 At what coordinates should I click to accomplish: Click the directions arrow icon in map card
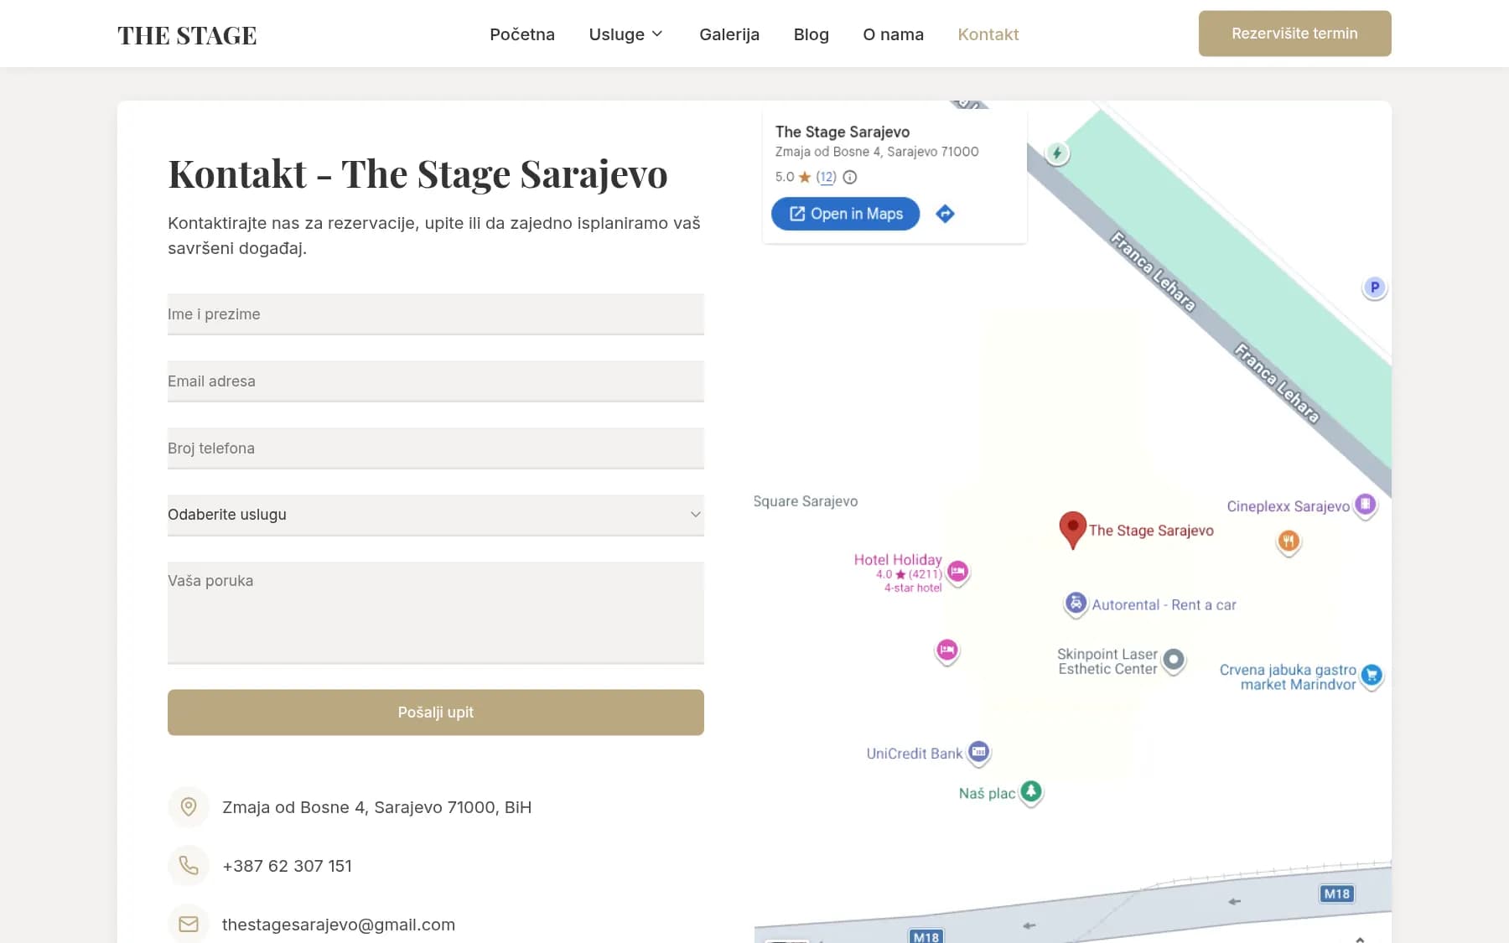coord(945,214)
